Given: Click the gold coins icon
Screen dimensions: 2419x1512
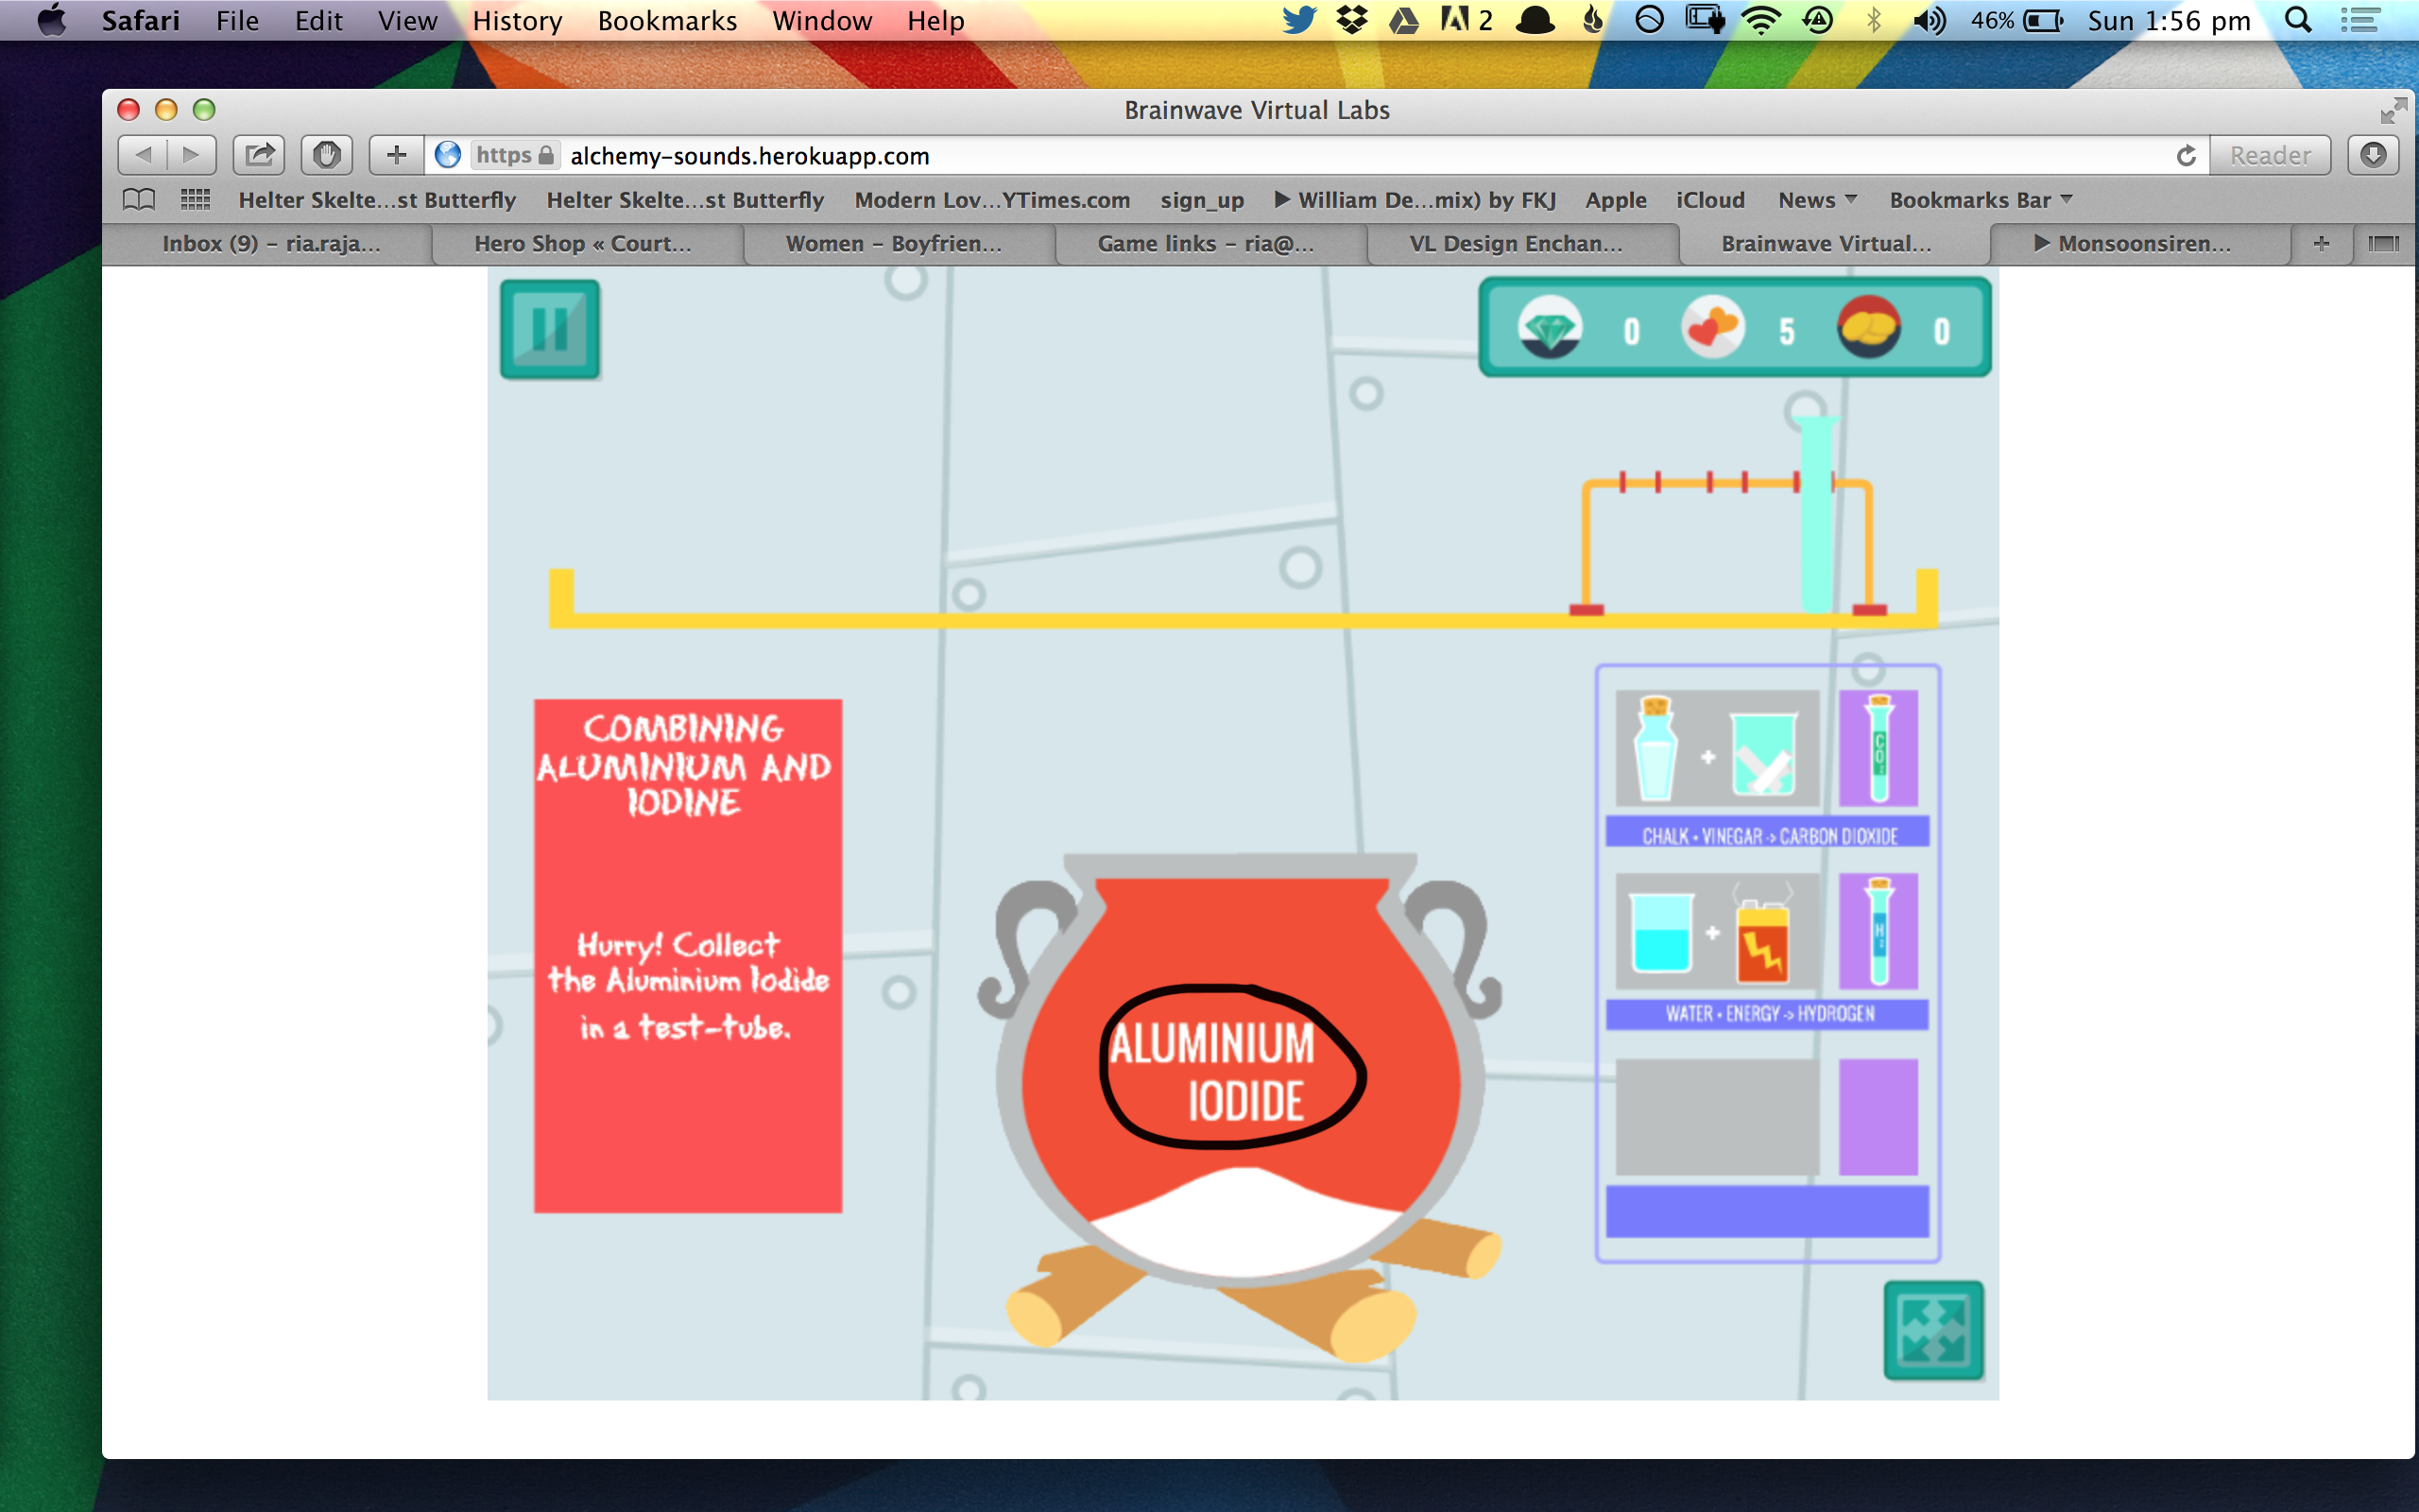Looking at the screenshot, I should (x=1867, y=328).
